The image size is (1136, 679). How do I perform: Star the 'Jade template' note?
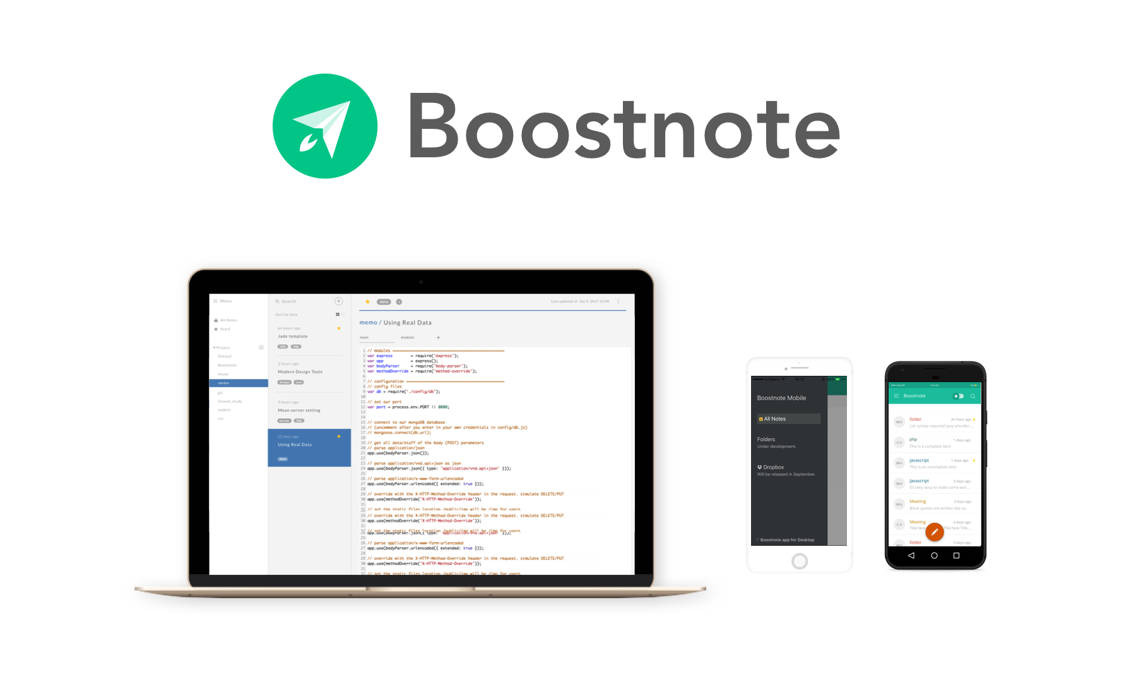(338, 328)
